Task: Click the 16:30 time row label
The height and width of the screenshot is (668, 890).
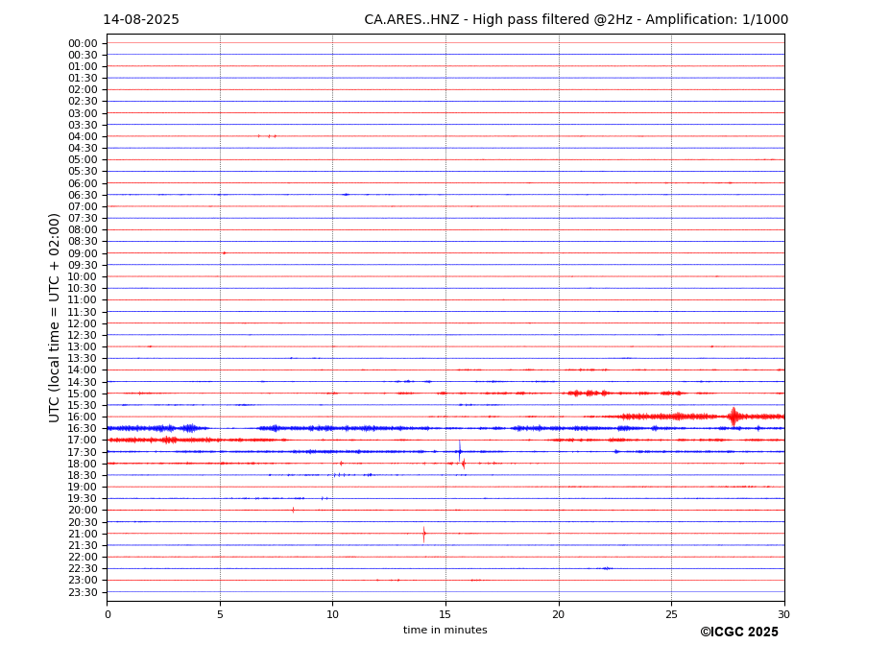Action: [x=83, y=428]
